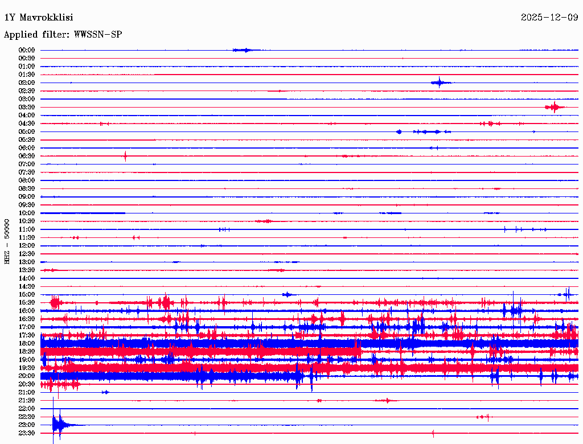Select the 04:00 time label

click(27, 116)
